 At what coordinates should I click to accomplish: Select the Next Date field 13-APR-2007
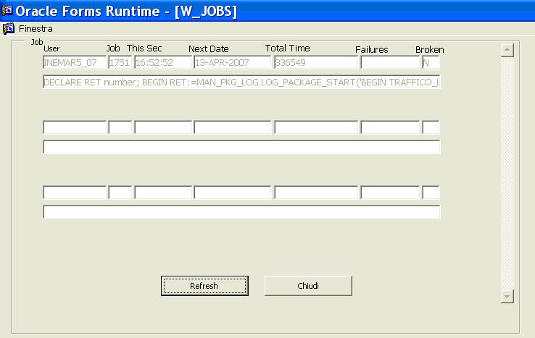[x=233, y=62]
